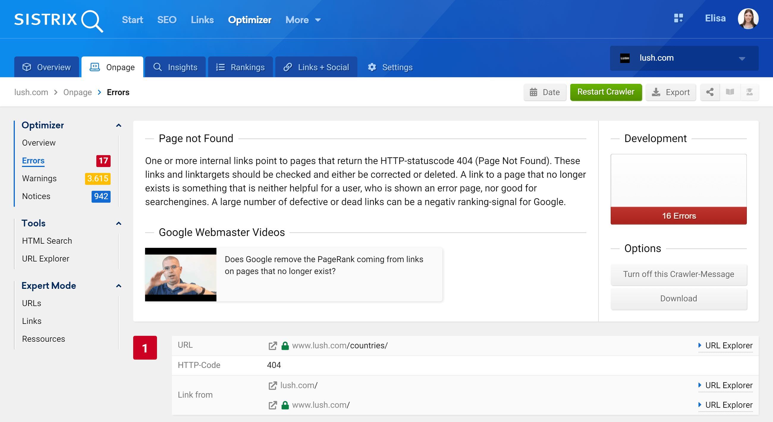Image resolution: width=773 pixels, height=422 pixels.
Task: Switch to the Onpage tab
Action: (112, 67)
